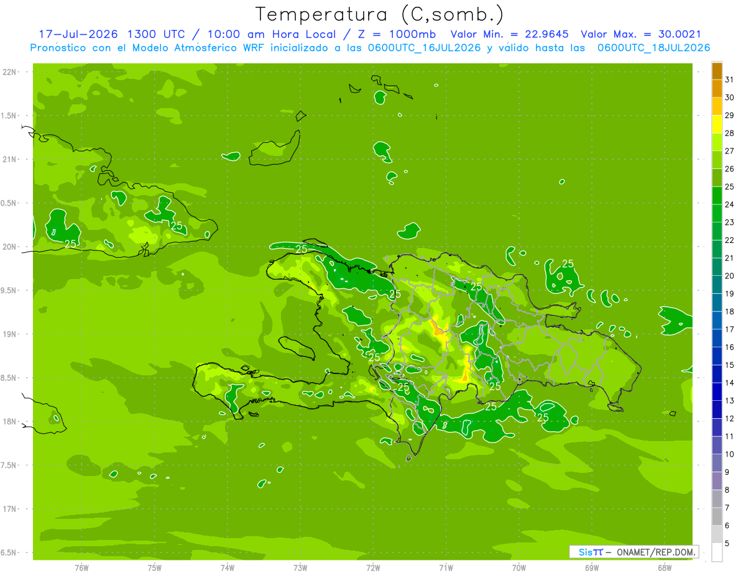Click the 'Valor Min. = 22.9645' text
This screenshot has width=746, height=576.
pyautogui.click(x=510, y=34)
